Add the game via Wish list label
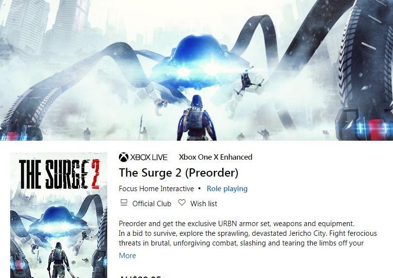Screen dimensions: 393x278 coord(203,204)
